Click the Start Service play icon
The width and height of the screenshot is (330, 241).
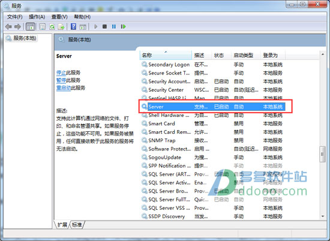(96, 26)
